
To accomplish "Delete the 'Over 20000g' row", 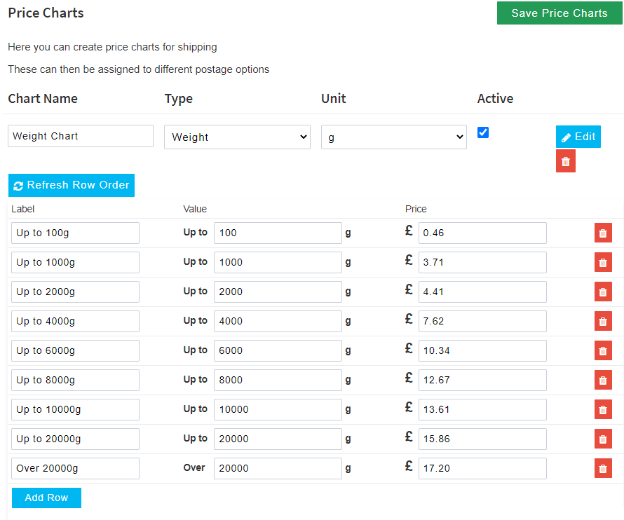I will pyautogui.click(x=603, y=468).
